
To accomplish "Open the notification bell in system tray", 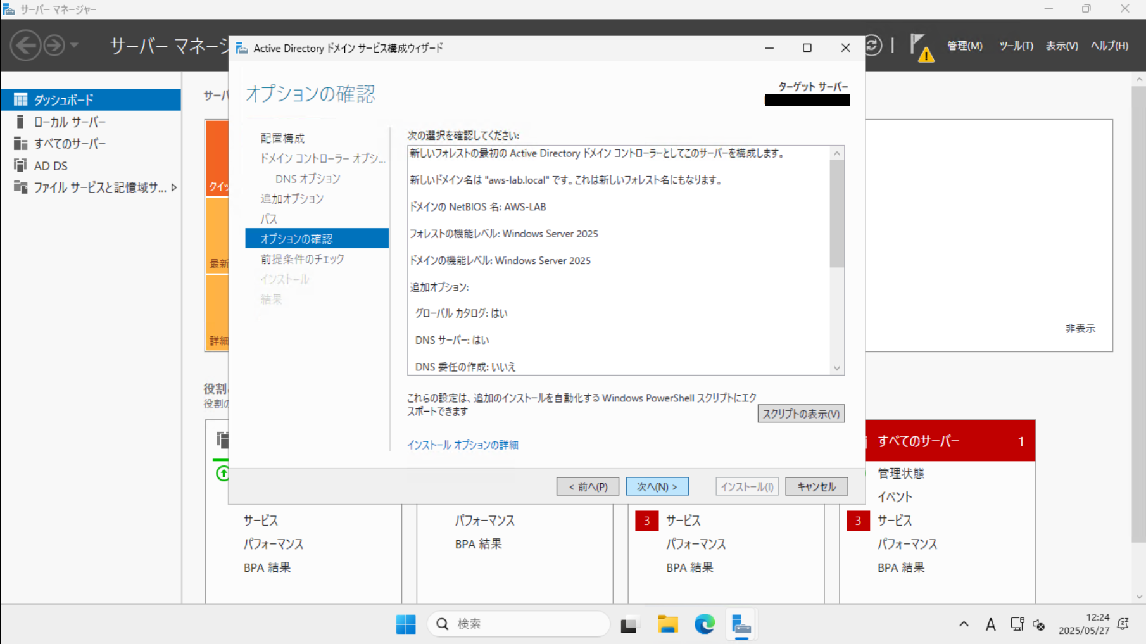I will tap(1123, 624).
